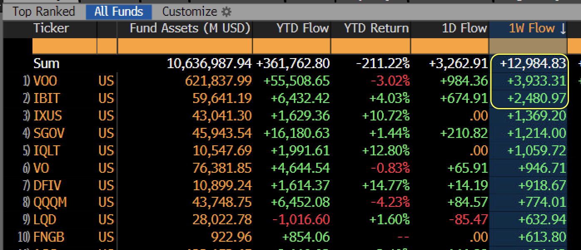
Task: Open the IBIT ticker row
Action: [x=47, y=98]
